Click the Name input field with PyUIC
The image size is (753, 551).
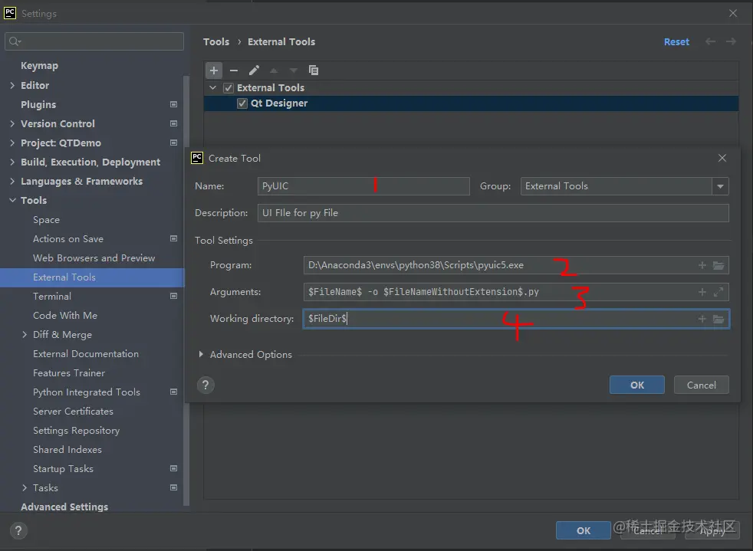pyautogui.click(x=363, y=186)
